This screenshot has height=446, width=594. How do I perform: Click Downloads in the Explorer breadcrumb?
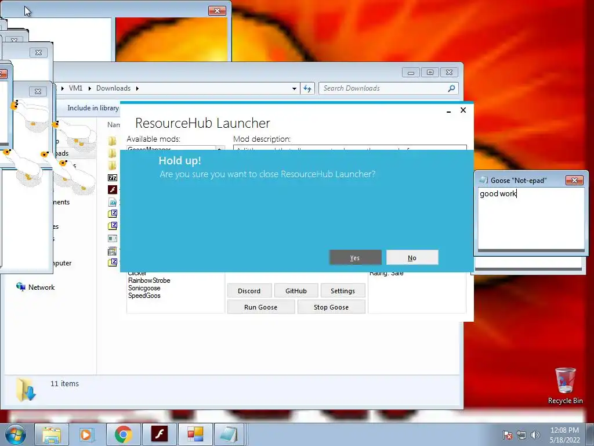[113, 88]
